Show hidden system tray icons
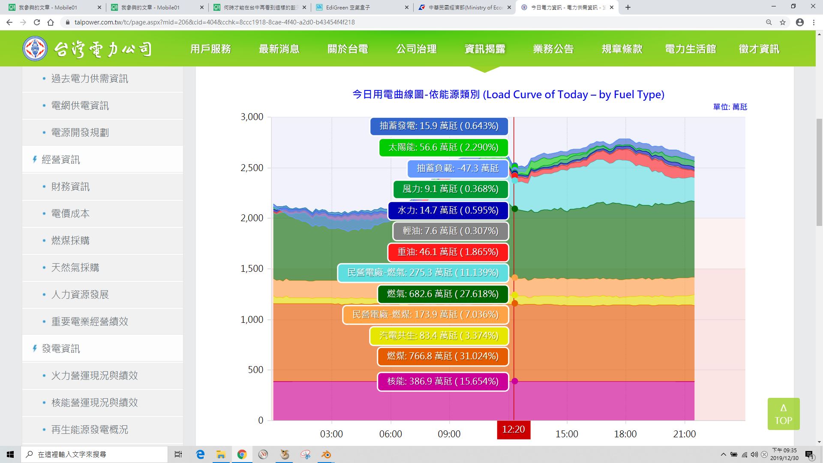 pyautogui.click(x=724, y=454)
